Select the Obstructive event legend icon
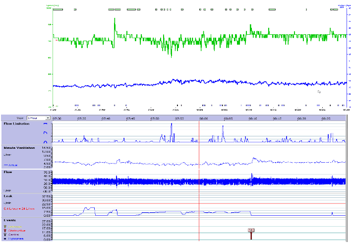Image resolution: width=351 pixels, height=246 pixels. [x=5, y=231]
